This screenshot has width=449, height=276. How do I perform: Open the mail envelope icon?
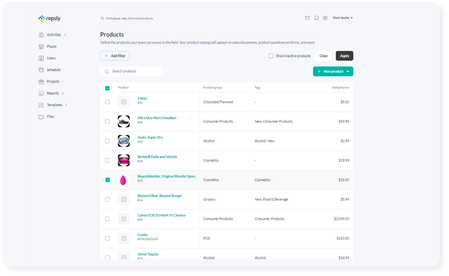pyautogui.click(x=307, y=18)
